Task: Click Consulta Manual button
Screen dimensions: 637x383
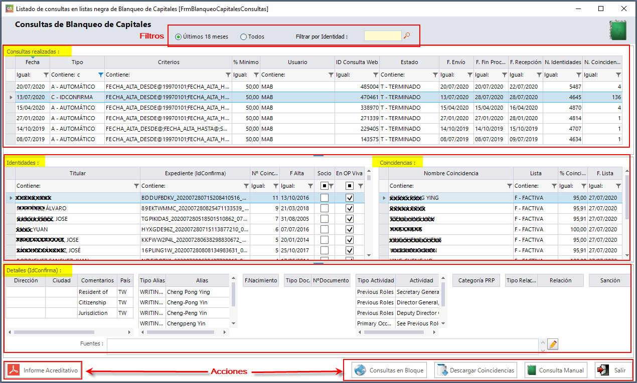Action: 555,370
